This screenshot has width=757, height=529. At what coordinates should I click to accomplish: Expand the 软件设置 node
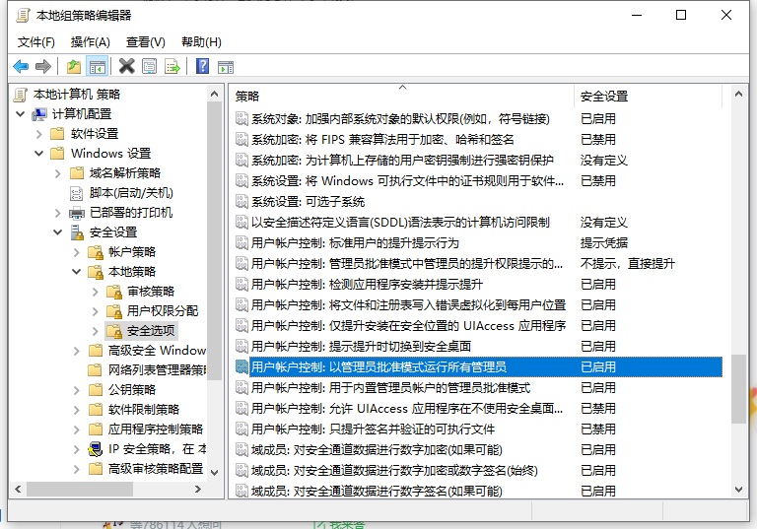(x=39, y=134)
